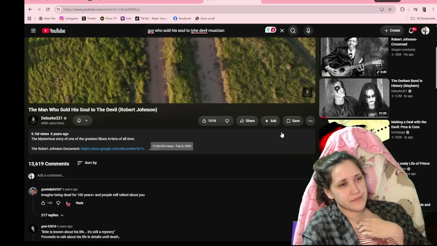Image resolution: width=437 pixels, height=246 pixels.
Task: Dislike the Robert Johnson video
Action: pyautogui.click(x=227, y=121)
